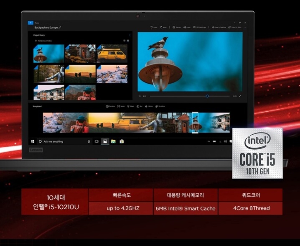Switch the project library to small grid view
Image resolution: width=300 pixels, height=246 pixels.
tap(128, 41)
